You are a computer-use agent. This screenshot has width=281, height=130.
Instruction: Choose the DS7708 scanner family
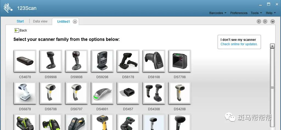click(180, 61)
